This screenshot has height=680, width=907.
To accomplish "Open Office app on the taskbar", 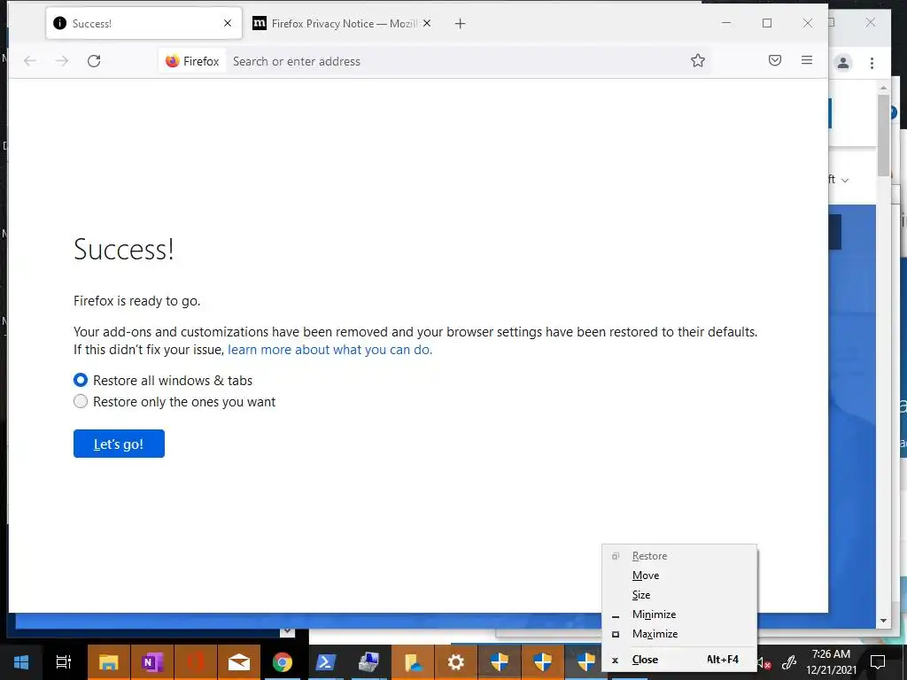I will pos(196,662).
